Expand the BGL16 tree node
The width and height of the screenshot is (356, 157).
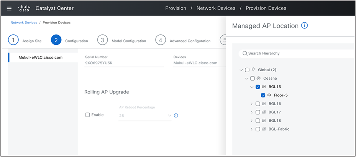251,104
